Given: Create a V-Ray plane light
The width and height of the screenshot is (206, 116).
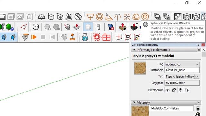Looking at the screenshot, I should click(90, 17).
